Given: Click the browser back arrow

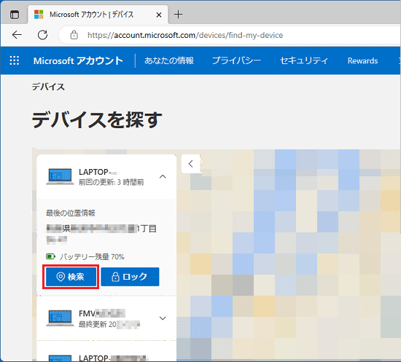Looking at the screenshot, I should [17, 35].
